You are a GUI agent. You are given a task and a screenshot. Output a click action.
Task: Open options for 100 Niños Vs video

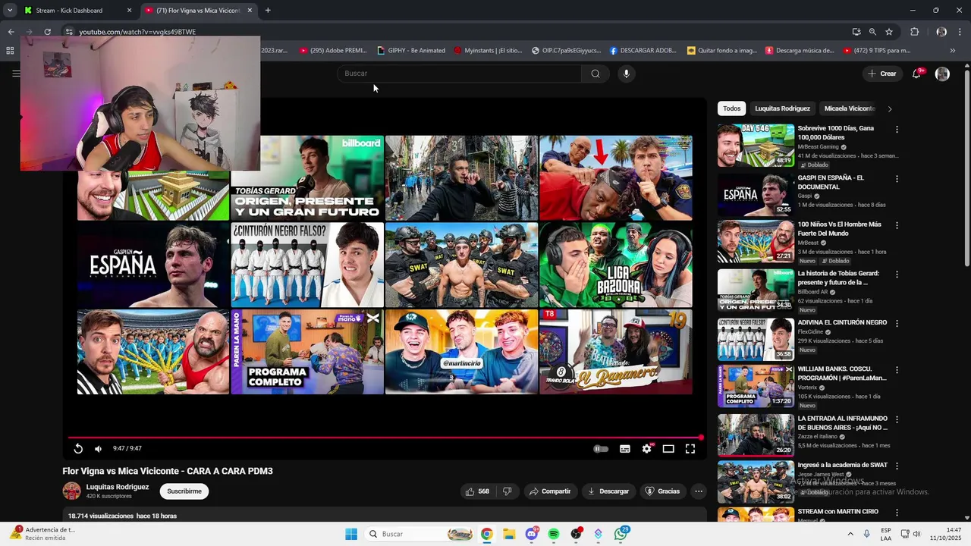(897, 225)
